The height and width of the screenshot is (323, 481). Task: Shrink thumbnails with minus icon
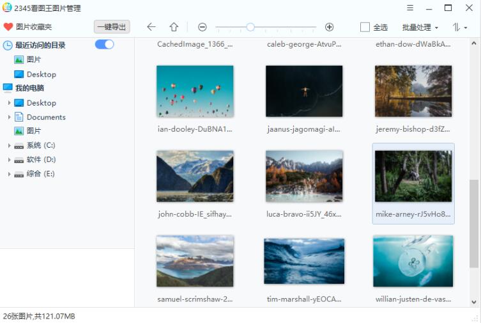202,28
